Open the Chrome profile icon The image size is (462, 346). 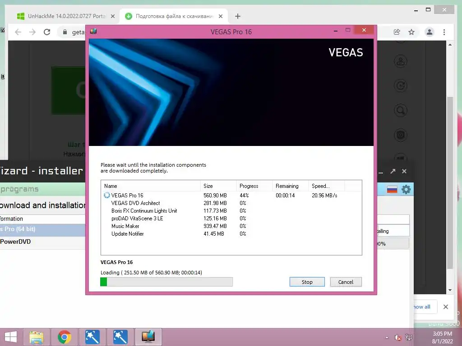[x=430, y=32]
